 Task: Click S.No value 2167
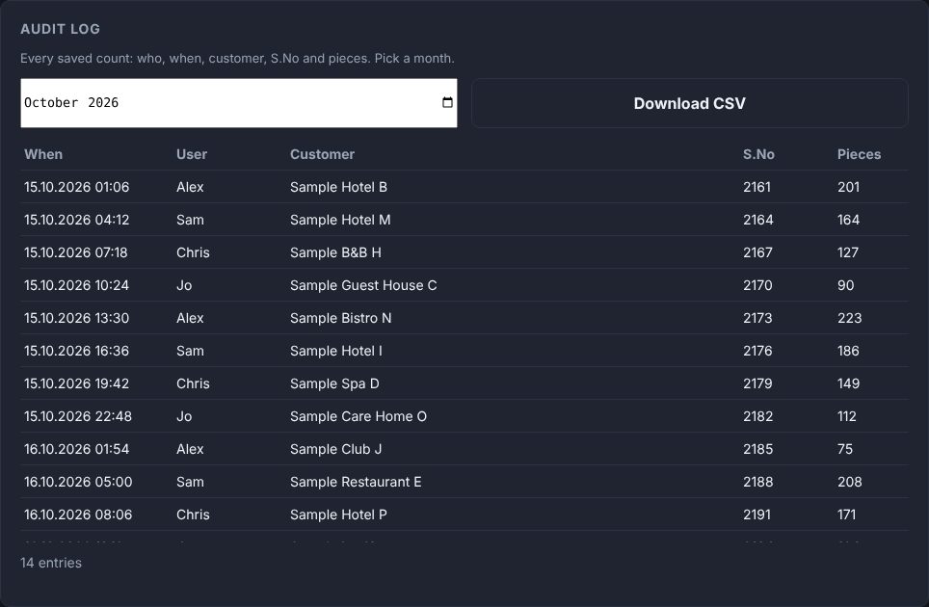tap(757, 252)
